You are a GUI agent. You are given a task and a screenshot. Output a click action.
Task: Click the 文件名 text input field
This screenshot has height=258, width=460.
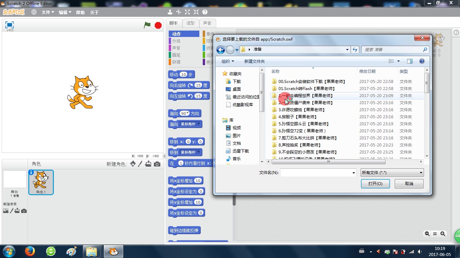(316, 173)
